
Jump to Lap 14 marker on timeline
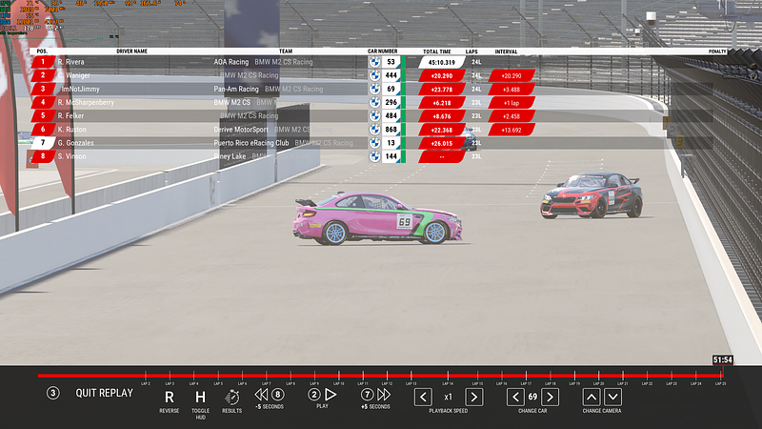[448, 376]
